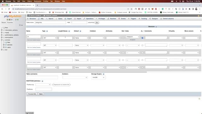Open the InnoDB Storage Engine dropdown

coord(98,77)
